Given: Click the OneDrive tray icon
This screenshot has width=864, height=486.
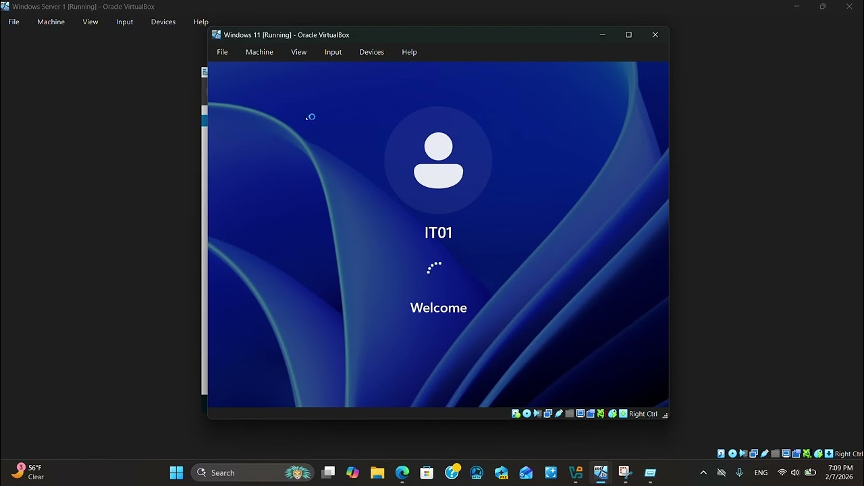Looking at the screenshot, I should (x=722, y=473).
